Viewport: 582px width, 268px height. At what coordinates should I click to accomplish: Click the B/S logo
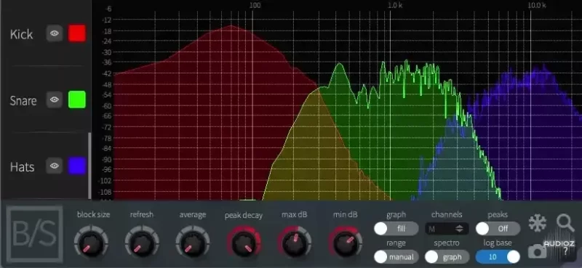[x=34, y=234]
